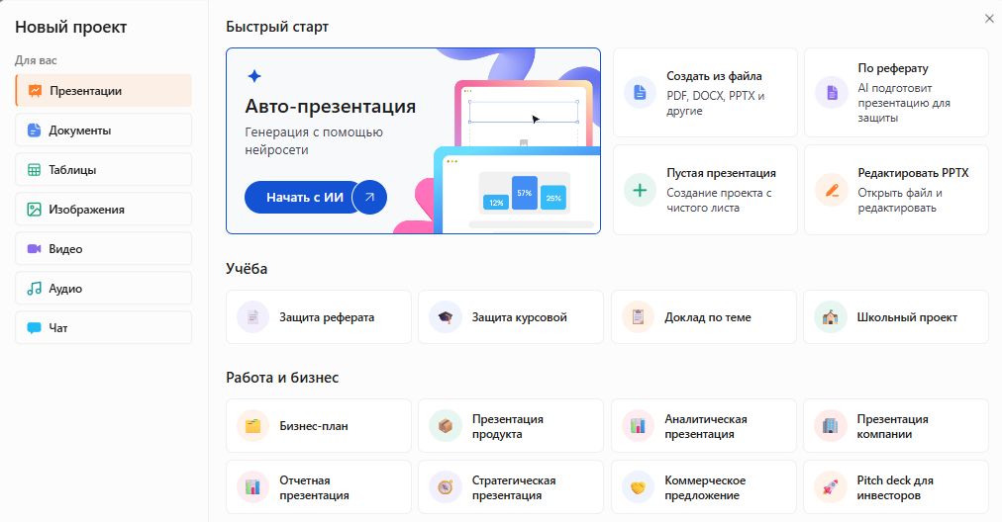Close the Новый проект dialog
The width and height of the screenshot is (1002, 522).
[x=989, y=19]
